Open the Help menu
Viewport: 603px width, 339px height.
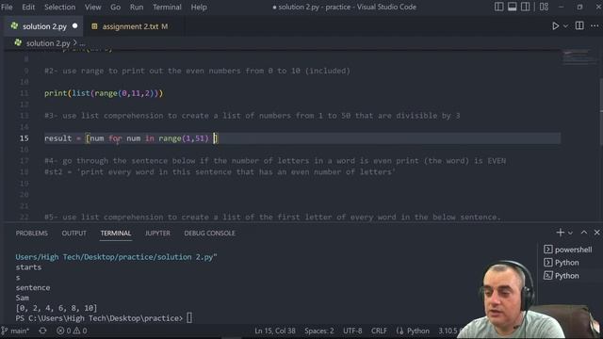tap(199, 7)
